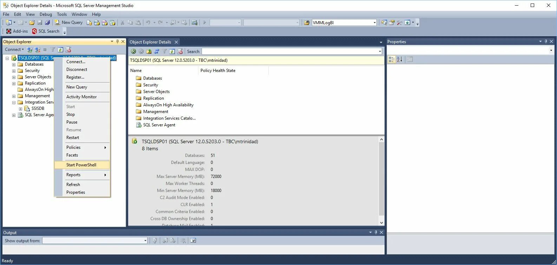Open the Tools menu

(62, 14)
